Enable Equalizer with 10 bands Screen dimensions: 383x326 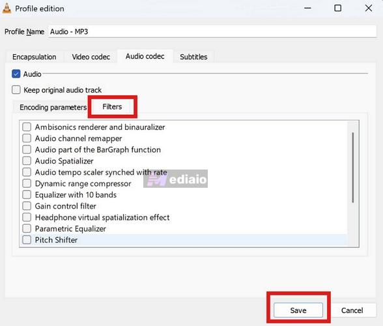tap(27, 195)
